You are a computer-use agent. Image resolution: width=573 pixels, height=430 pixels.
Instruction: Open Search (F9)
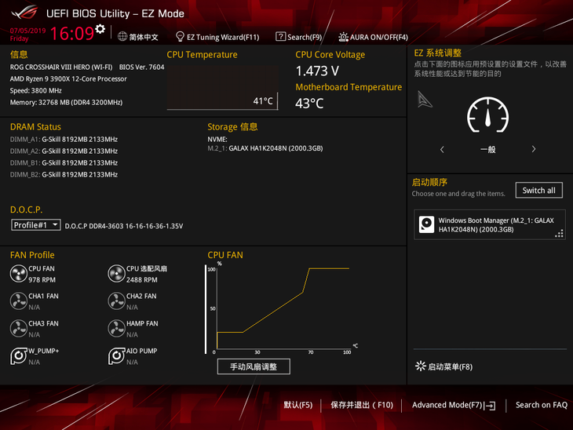click(x=299, y=37)
